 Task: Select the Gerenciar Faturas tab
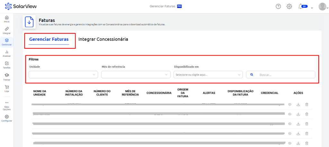click(x=49, y=39)
